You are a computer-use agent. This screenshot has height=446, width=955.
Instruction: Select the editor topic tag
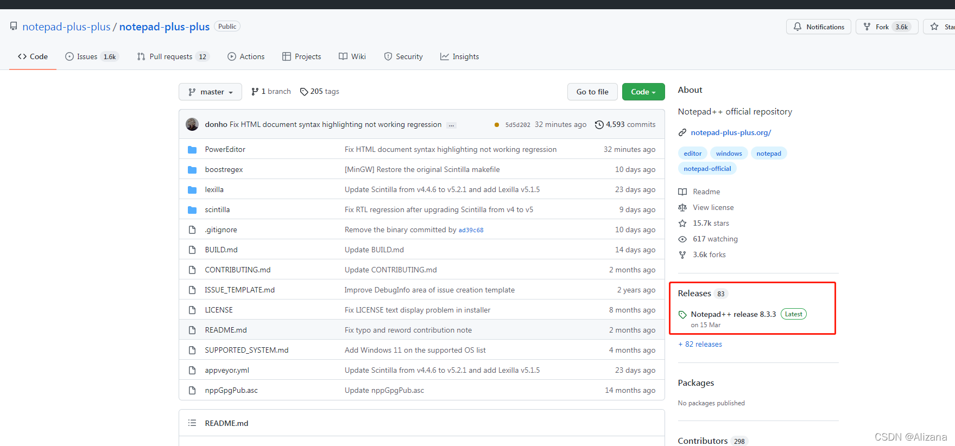coord(693,154)
